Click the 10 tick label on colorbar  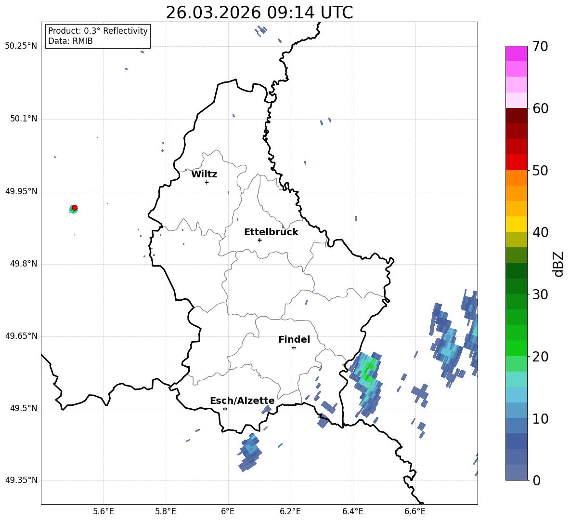pos(540,418)
